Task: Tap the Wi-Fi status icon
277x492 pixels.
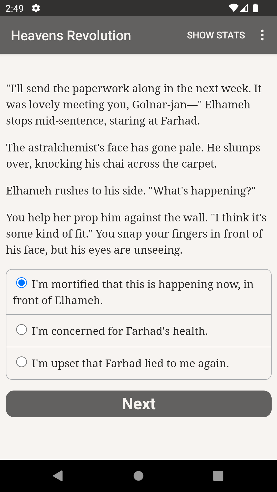Action: [233, 8]
